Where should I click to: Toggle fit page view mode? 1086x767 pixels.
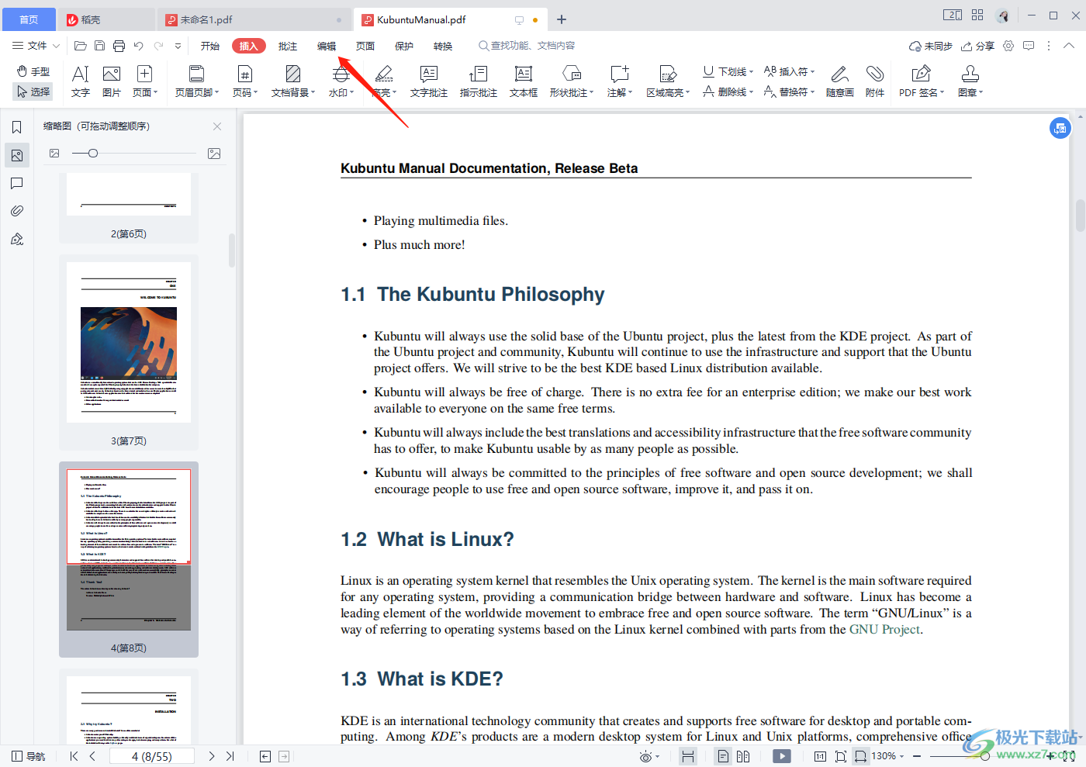coord(841,756)
